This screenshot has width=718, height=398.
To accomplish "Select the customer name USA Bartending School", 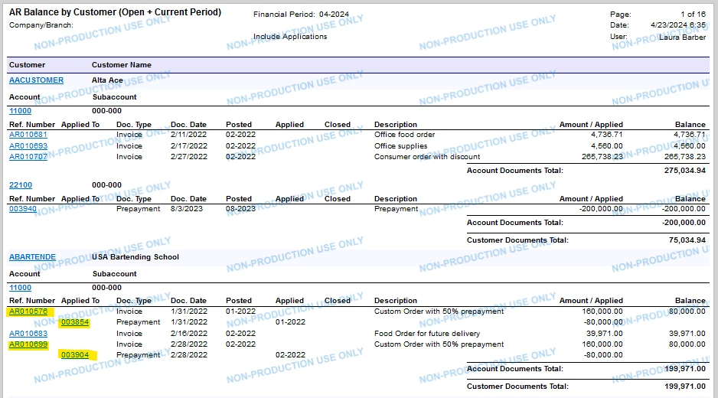I will click(135, 257).
